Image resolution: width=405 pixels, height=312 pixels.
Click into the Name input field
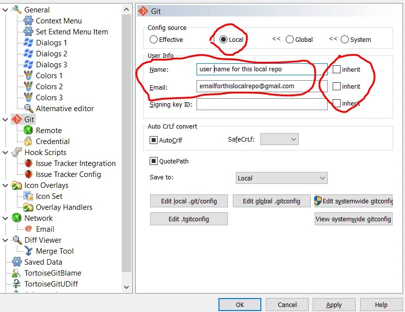pyautogui.click(x=262, y=69)
